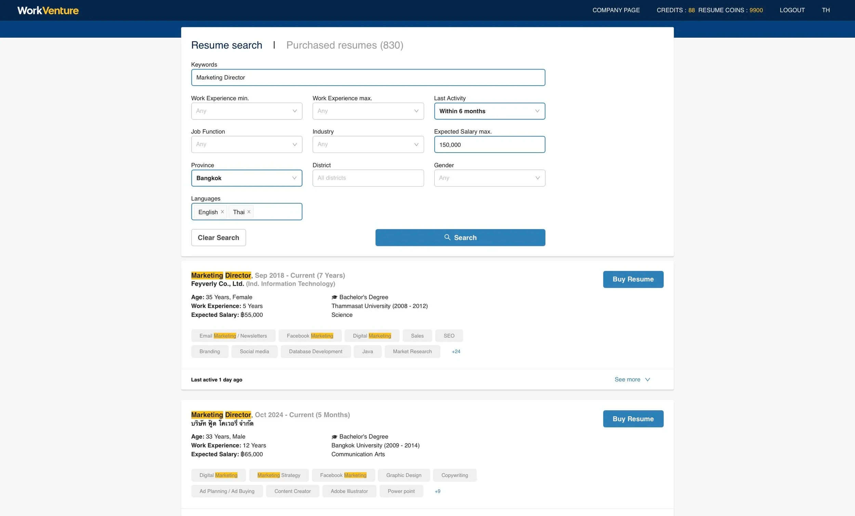This screenshot has height=516, width=855.
Task: Click the search magnifier icon on Search button
Action: pyautogui.click(x=447, y=237)
